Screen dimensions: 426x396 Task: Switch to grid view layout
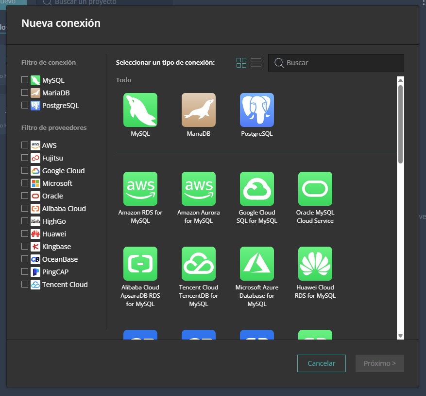pyautogui.click(x=241, y=63)
